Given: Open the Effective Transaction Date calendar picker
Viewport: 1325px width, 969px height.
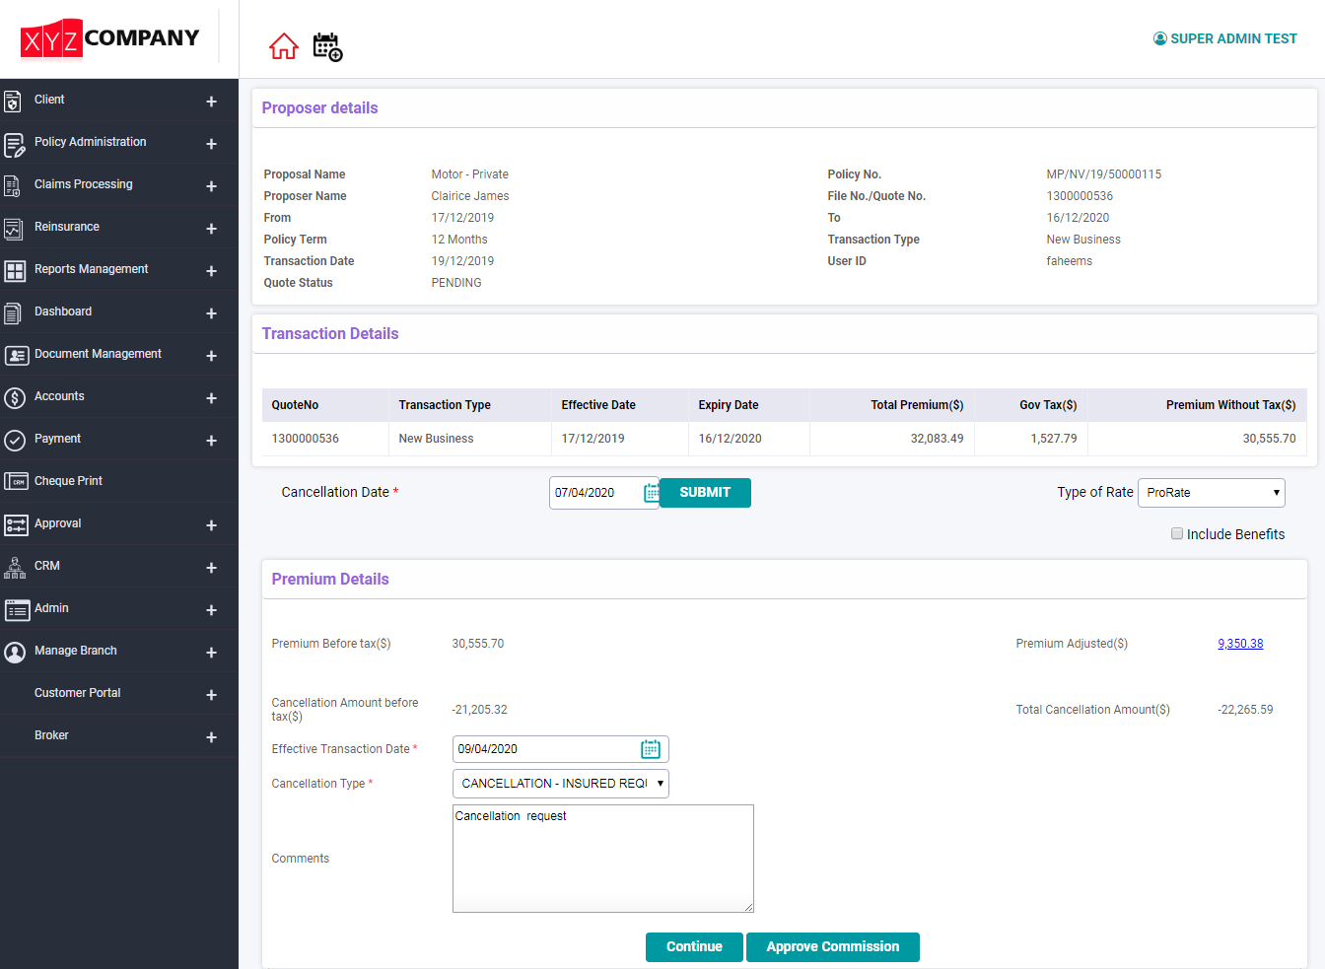Looking at the screenshot, I should pos(651,748).
